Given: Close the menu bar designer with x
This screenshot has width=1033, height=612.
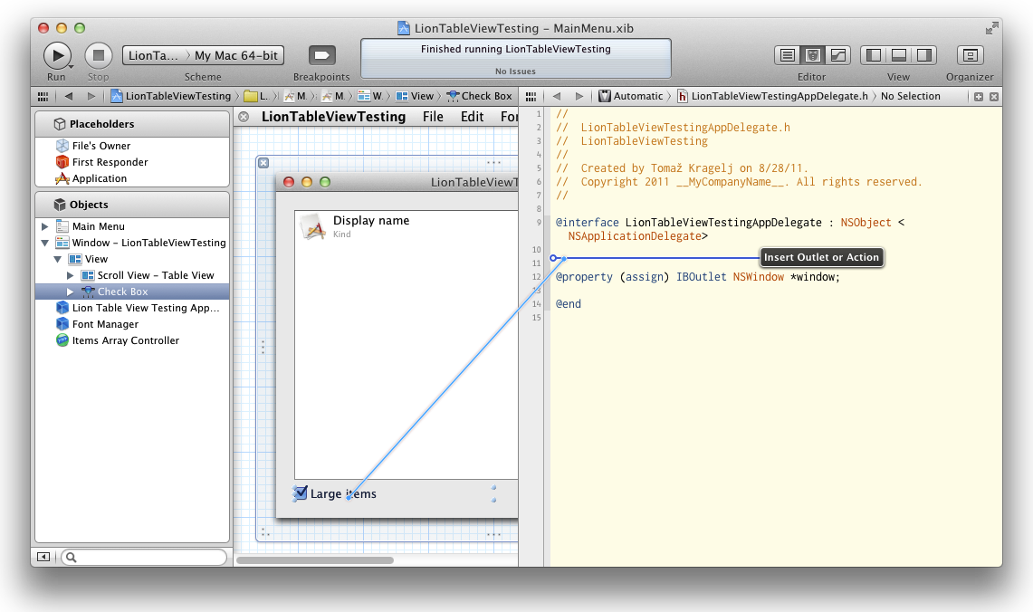Looking at the screenshot, I should [x=244, y=117].
